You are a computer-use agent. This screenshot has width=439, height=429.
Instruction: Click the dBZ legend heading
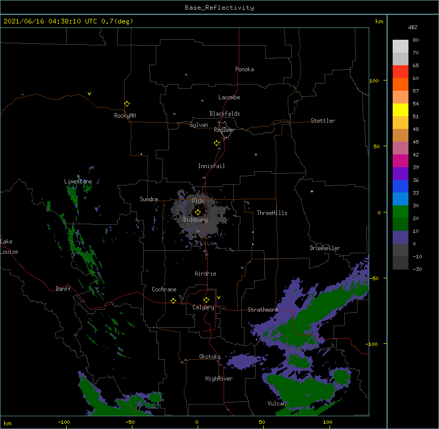click(413, 27)
